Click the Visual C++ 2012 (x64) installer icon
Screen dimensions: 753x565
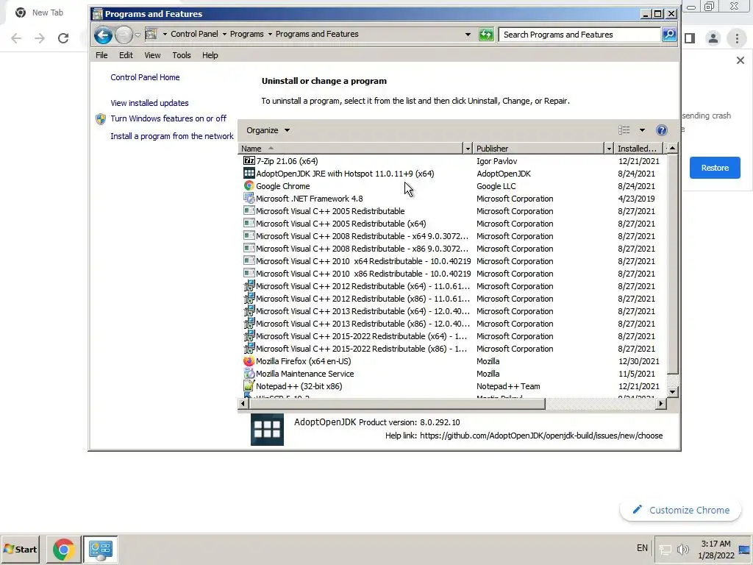pyautogui.click(x=249, y=286)
